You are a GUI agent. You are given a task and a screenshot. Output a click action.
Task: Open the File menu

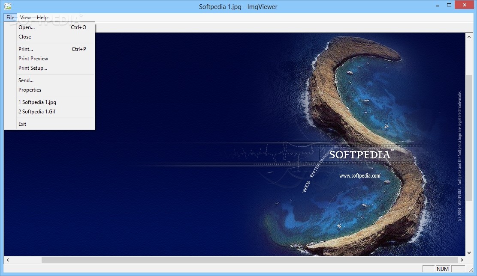(10, 17)
